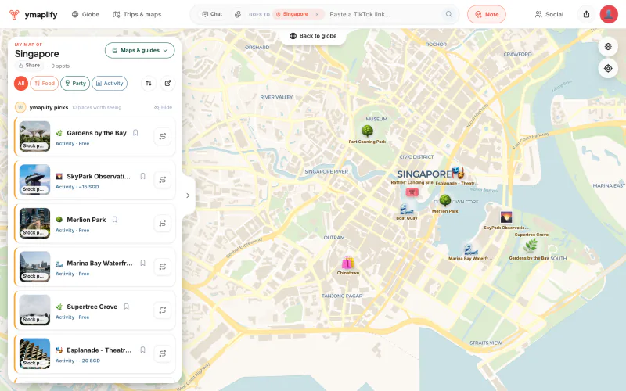The image size is (626, 391).
Task: Click the paperclip attachment icon
Action: tap(238, 14)
